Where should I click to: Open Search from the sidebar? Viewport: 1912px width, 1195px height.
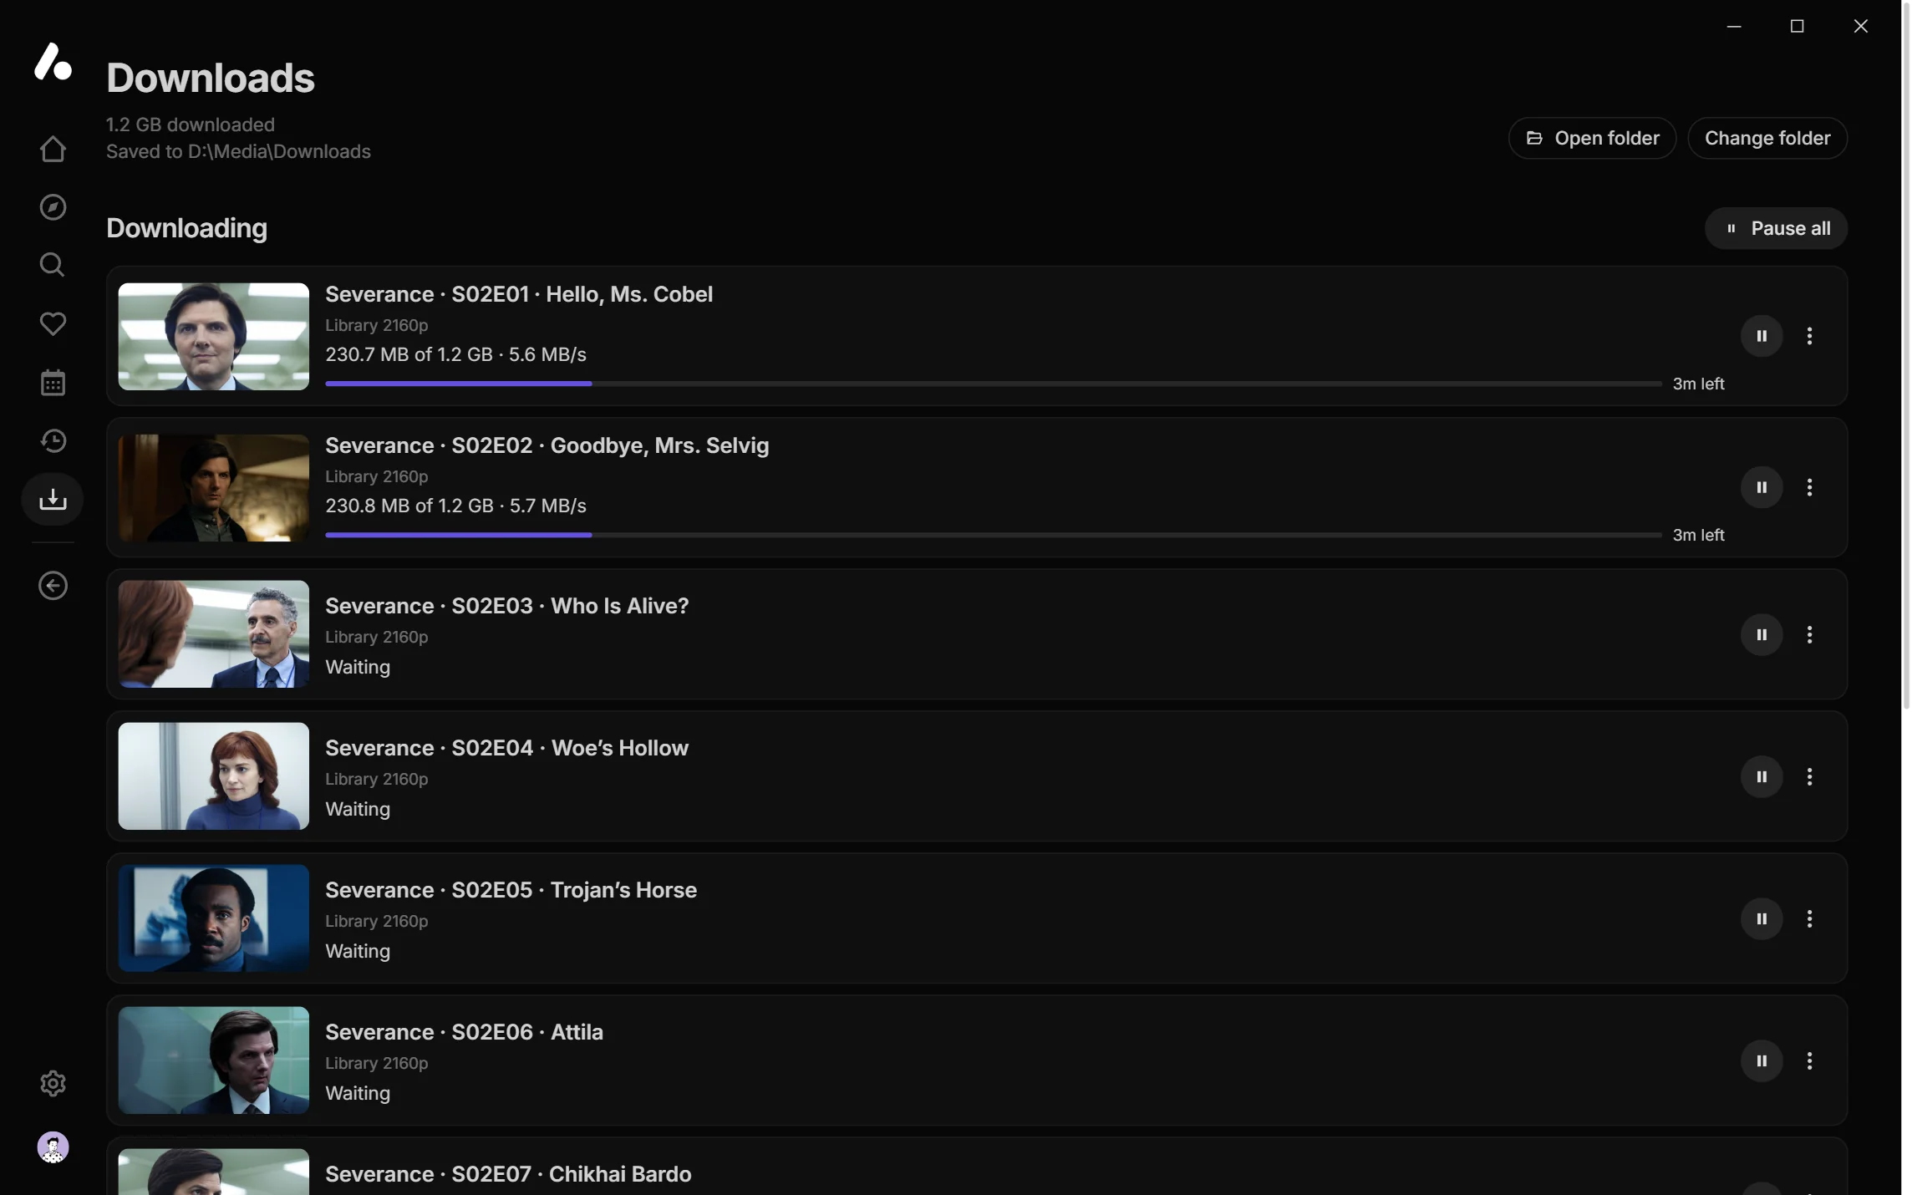[x=53, y=265]
